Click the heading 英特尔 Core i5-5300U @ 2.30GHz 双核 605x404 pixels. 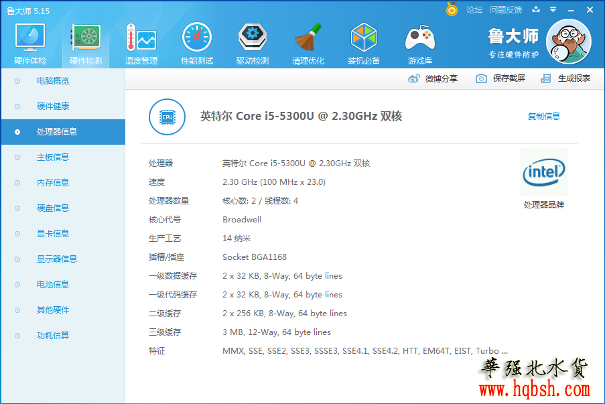[x=301, y=116]
